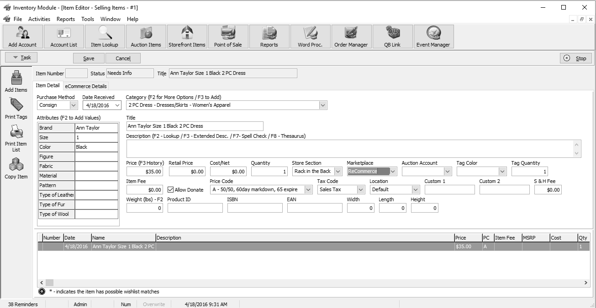Open the QB Link icon
Image resolution: width=596 pixels, height=308 pixels.
(x=392, y=37)
